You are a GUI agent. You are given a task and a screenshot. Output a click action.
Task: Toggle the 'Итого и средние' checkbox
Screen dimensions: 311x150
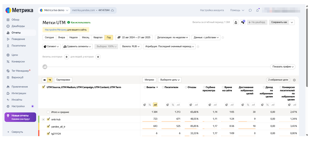click(48, 112)
